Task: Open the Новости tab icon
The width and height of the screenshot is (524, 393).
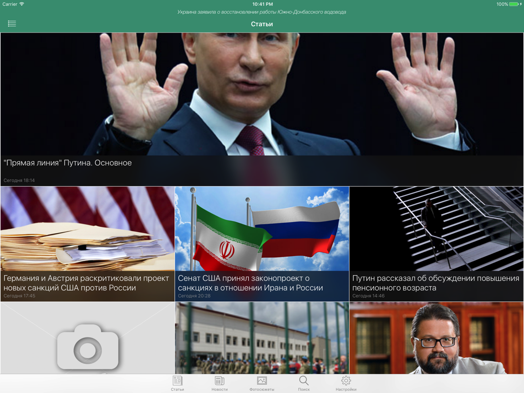Action: [x=220, y=380]
